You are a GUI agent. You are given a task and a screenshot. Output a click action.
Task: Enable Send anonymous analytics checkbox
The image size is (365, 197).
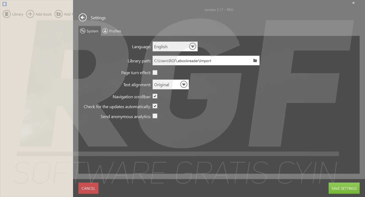(155, 116)
